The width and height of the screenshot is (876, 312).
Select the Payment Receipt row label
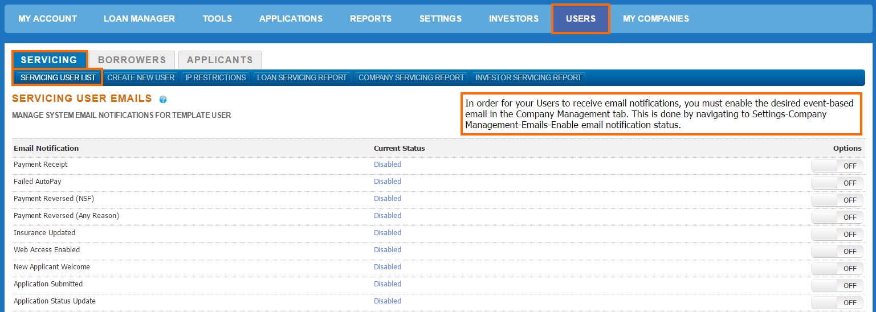pyautogui.click(x=40, y=165)
